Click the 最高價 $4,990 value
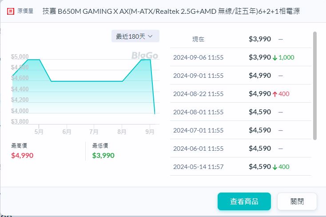Viewport: 326px width, 217px height. pos(22,155)
